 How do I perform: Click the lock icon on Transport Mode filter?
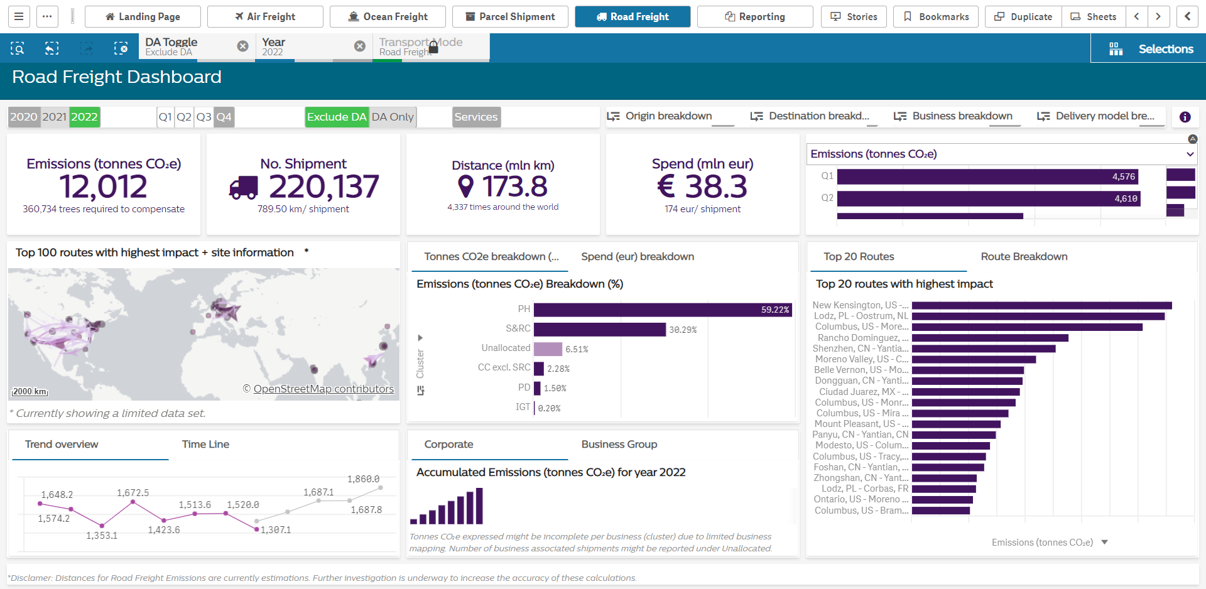coord(433,46)
